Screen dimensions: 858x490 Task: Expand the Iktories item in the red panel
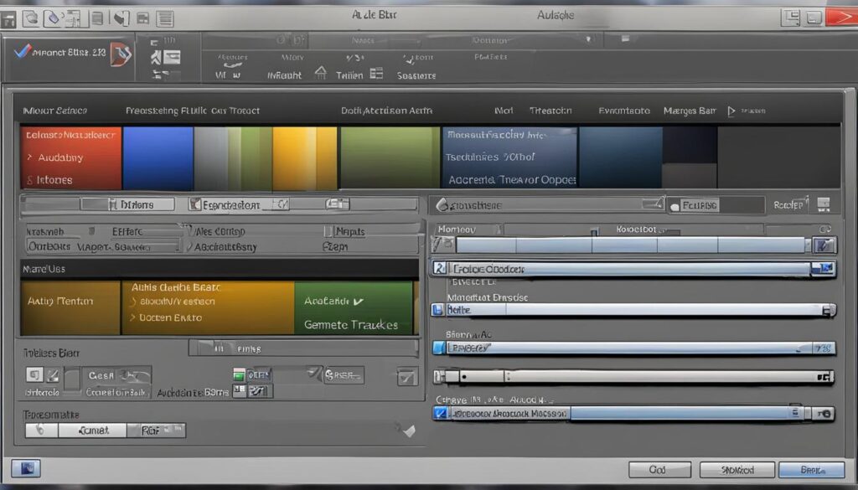coord(29,180)
